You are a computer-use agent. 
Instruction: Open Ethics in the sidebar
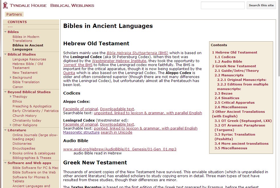click(17, 101)
